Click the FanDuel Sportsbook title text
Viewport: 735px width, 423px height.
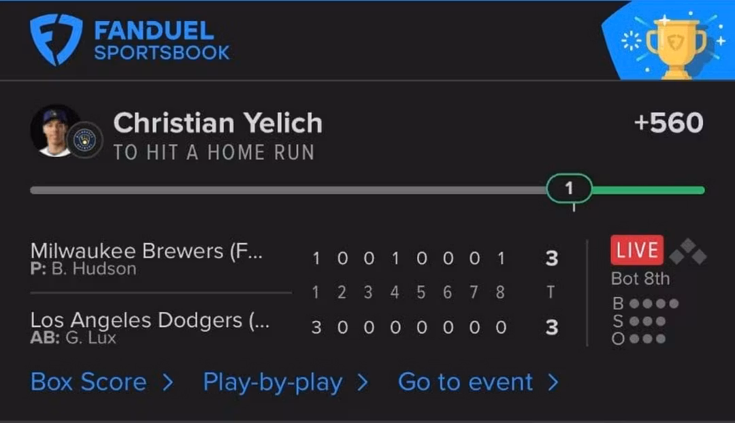click(162, 41)
